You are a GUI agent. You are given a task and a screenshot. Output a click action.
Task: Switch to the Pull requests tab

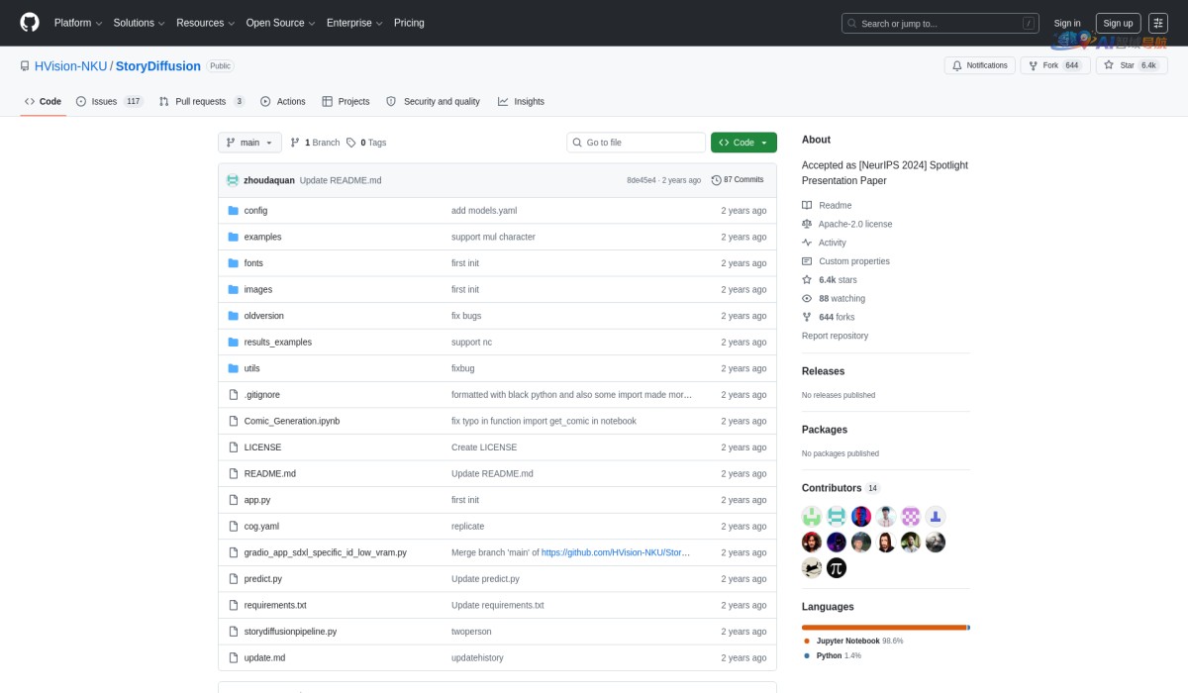202,101
